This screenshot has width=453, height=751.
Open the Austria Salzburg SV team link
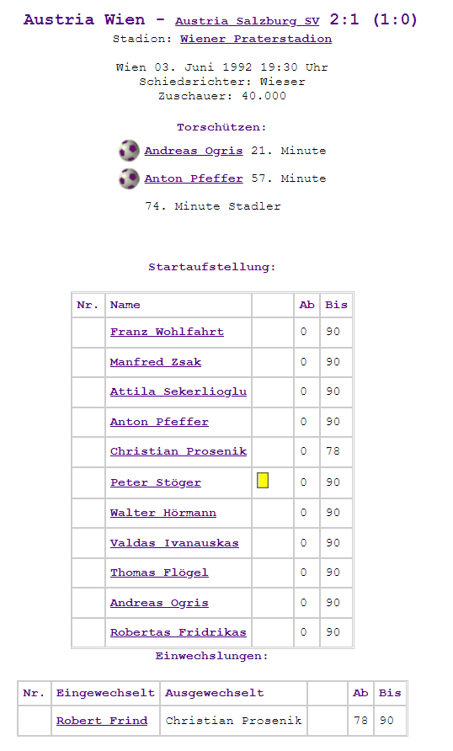coord(247,21)
